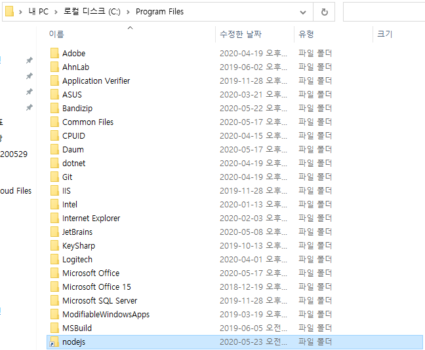Click date 2020-04-01 in Logitech row
This screenshot has width=425, height=350.
[x=253, y=260]
